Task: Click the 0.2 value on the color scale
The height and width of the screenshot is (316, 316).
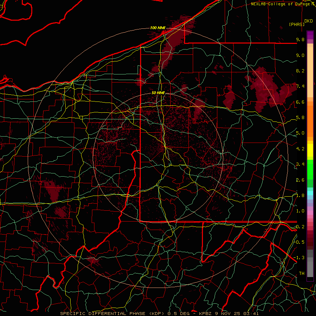Action: coord(300,227)
